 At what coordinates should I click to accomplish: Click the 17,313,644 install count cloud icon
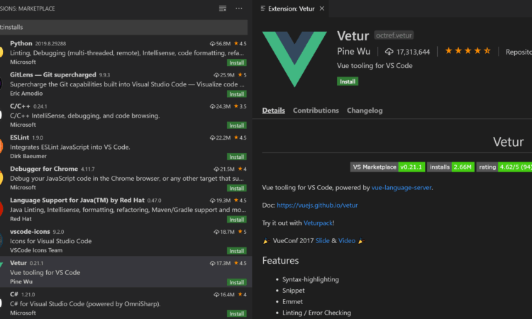[389, 52]
